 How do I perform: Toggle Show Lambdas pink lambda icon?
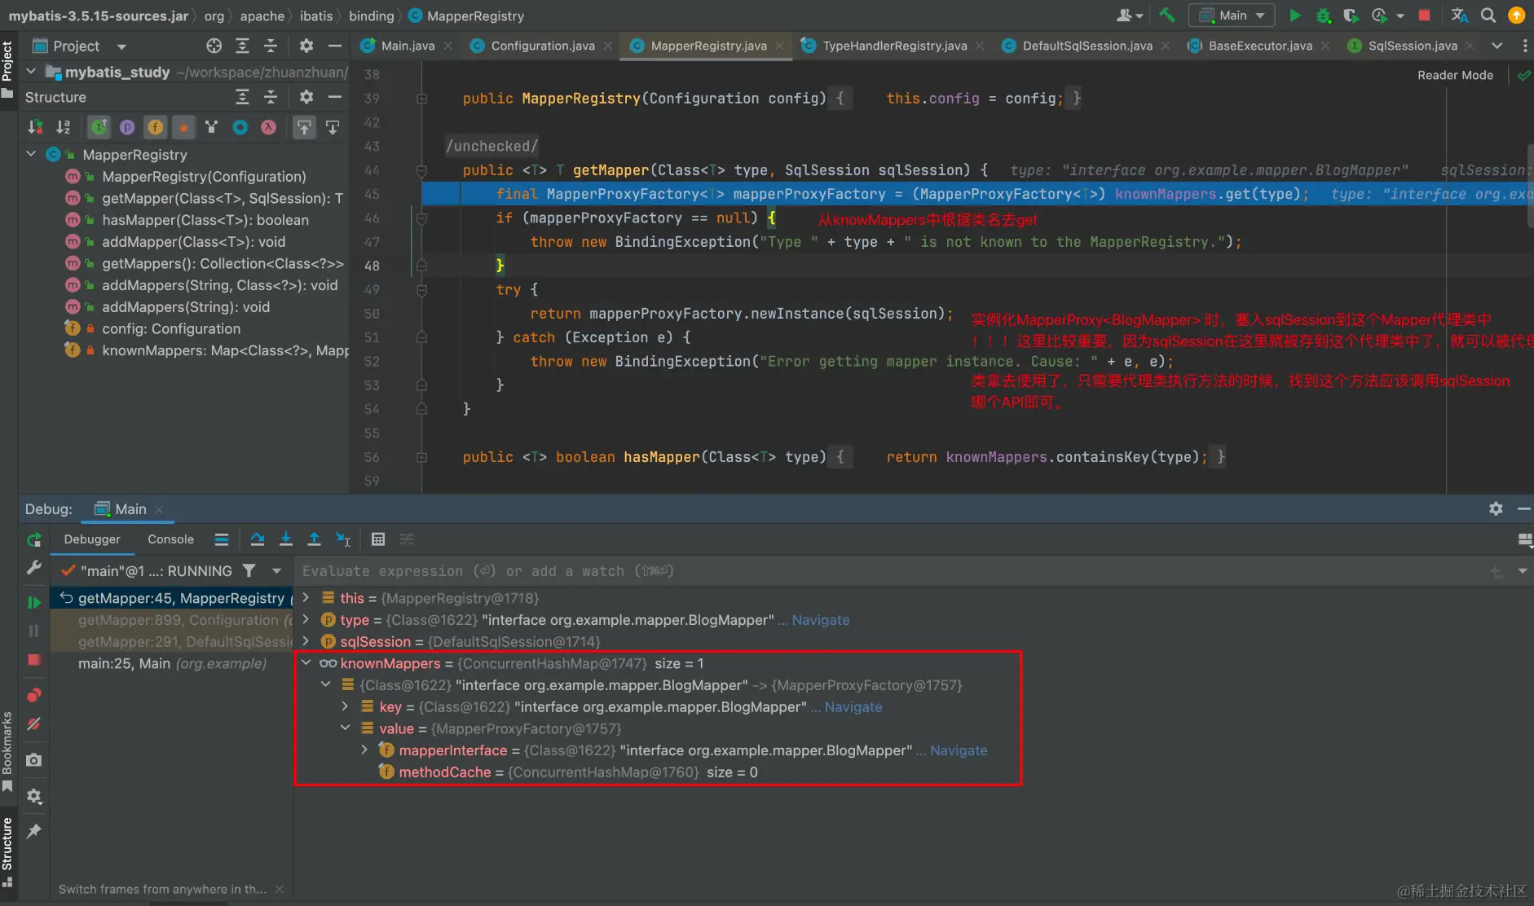tap(268, 127)
